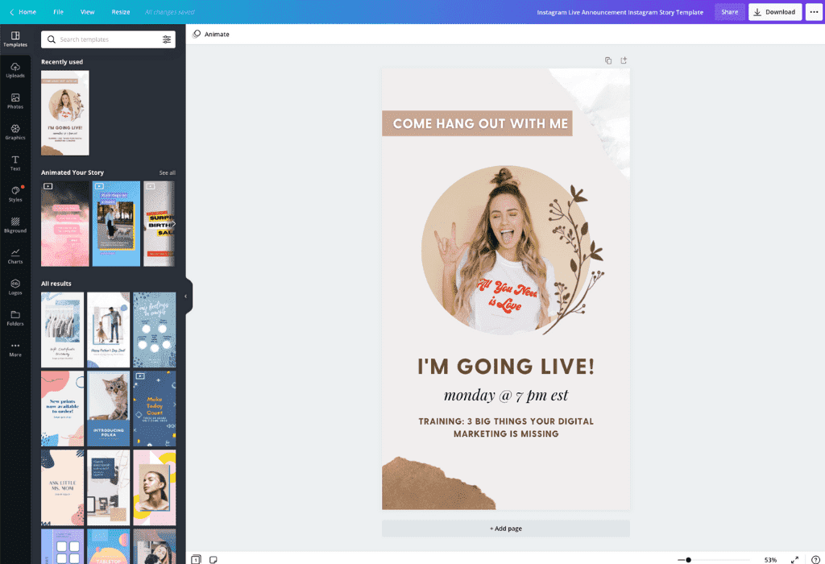Open the Resize menu
The width and height of the screenshot is (825, 564).
point(120,12)
